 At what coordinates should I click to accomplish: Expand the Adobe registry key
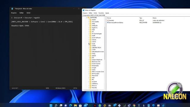coord(88,20)
